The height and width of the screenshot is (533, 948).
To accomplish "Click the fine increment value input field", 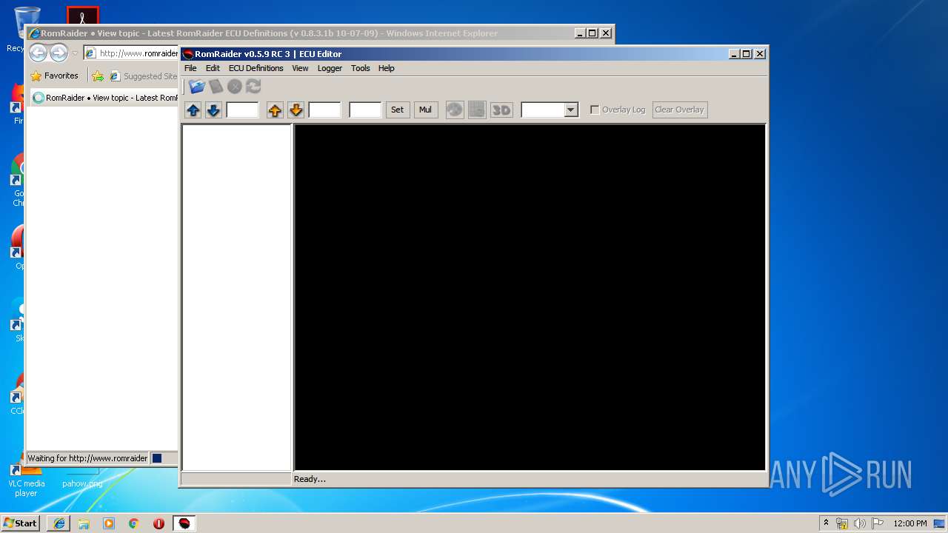I will coord(242,110).
